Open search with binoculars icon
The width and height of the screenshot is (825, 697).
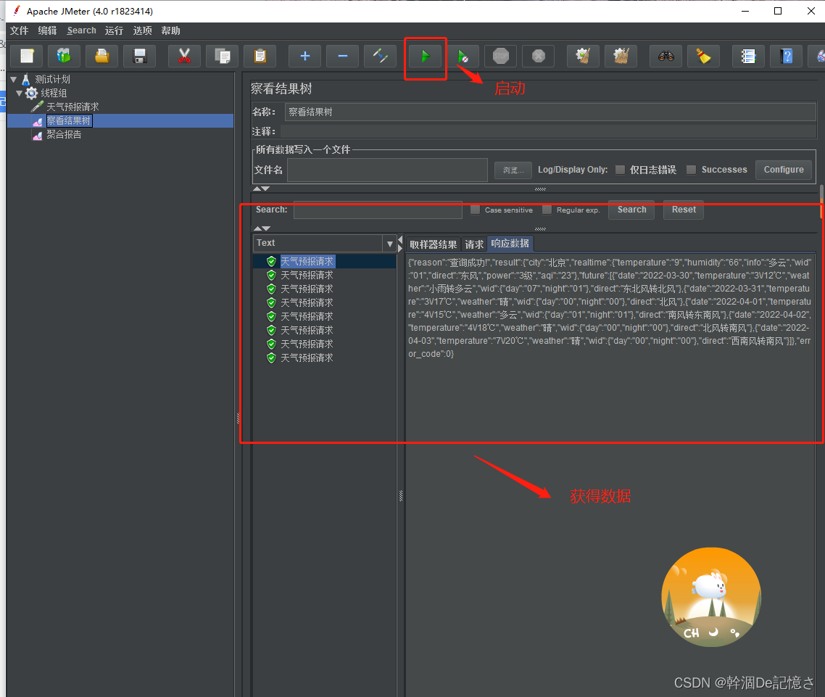pos(666,56)
